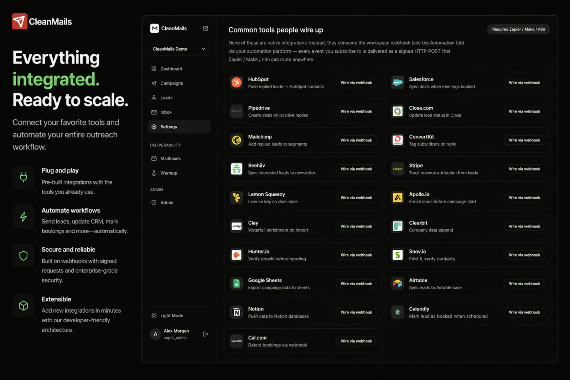Click the ConvertKit logo icon

click(x=398, y=140)
